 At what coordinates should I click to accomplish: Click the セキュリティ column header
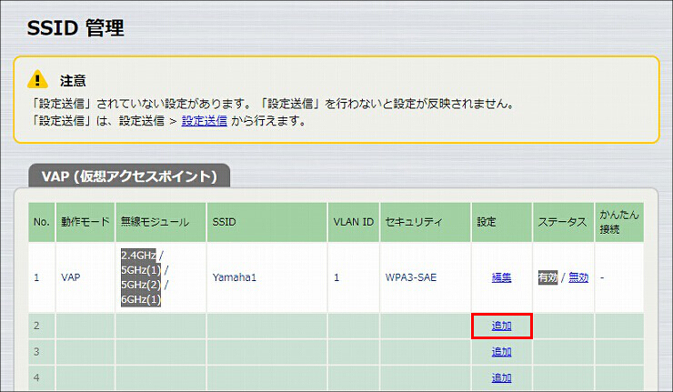point(426,222)
